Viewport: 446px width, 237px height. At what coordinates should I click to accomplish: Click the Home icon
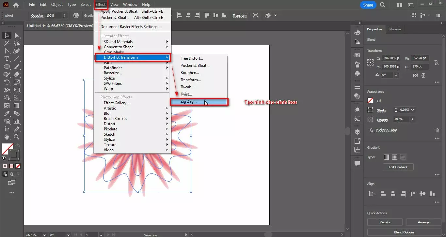tap(16, 5)
